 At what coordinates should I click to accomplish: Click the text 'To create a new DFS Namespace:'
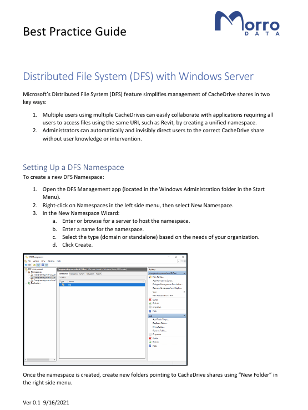tap(63, 177)
